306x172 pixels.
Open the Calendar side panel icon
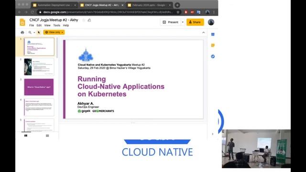(213, 34)
